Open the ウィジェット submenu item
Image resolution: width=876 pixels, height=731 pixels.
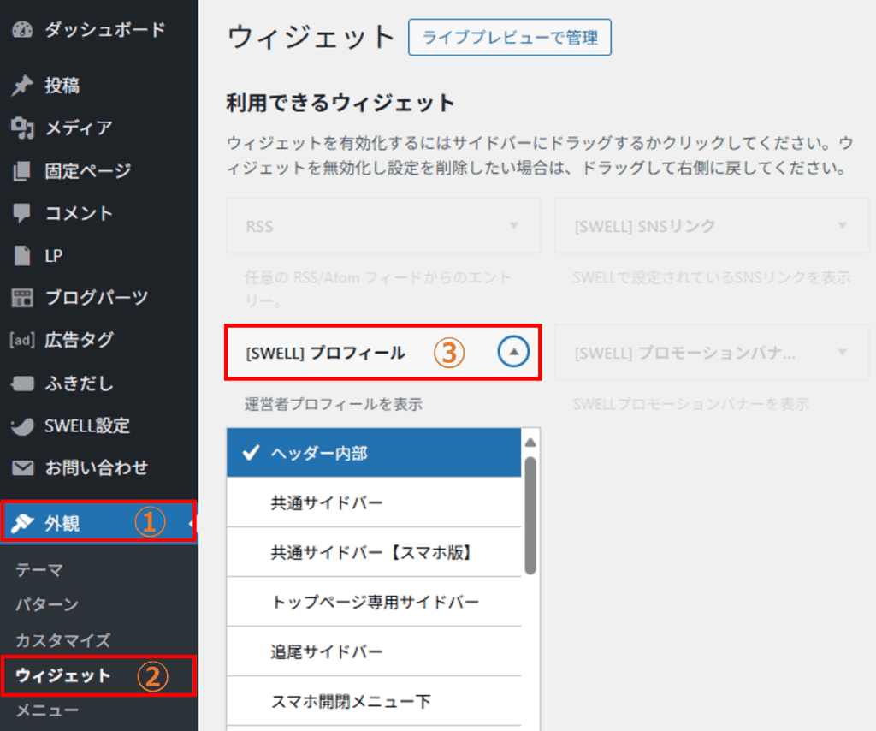63,676
